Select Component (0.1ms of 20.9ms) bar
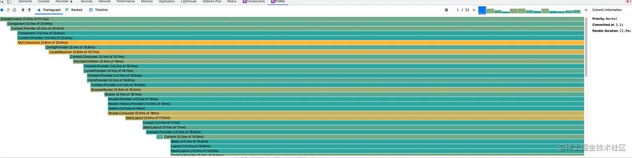This screenshot has height=158, width=632. coord(296,24)
